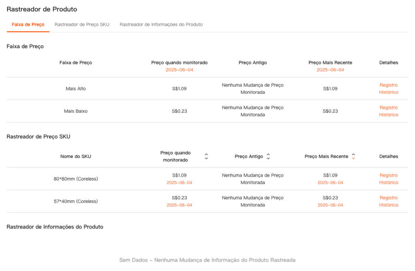The image size is (415, 271).
Task: Select the Faixa de Preço tab
Action: pos(28,25)
